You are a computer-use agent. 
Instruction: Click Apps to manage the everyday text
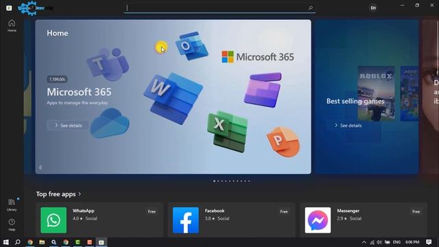(x=78, y=103)
